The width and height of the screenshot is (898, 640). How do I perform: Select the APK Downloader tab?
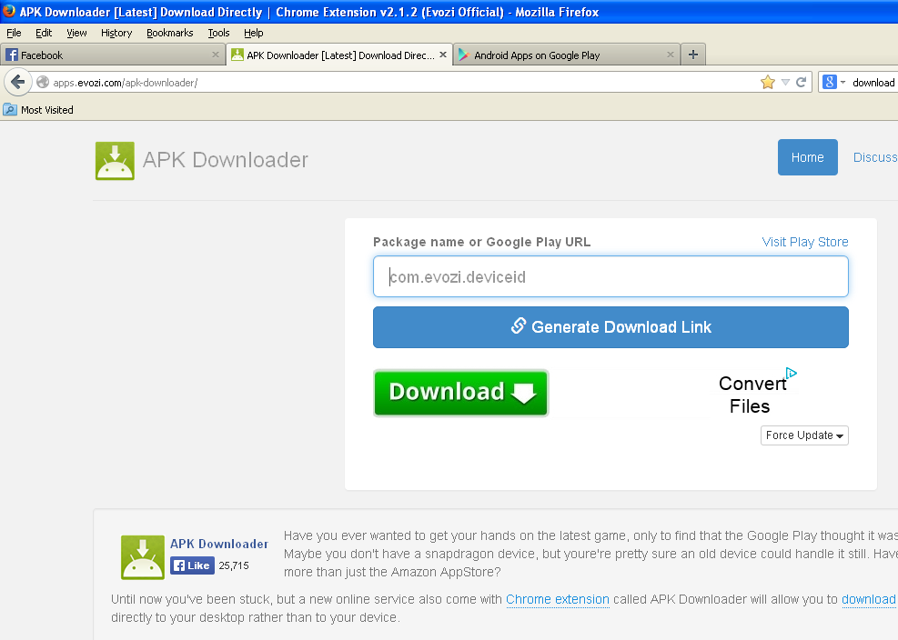coord(339,55)
